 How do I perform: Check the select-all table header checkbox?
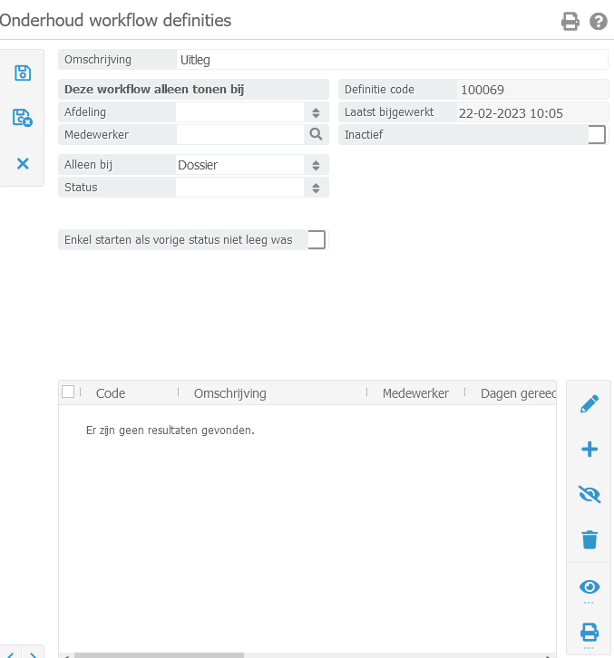point(68,392)
